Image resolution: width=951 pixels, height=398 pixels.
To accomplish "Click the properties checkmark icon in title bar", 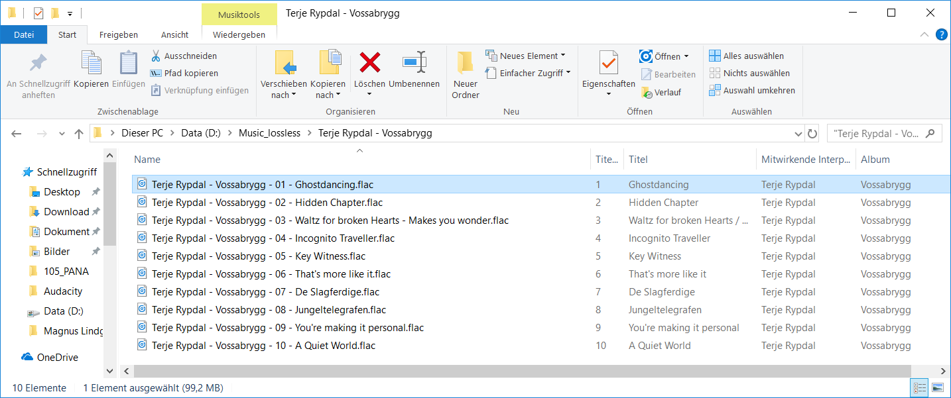I will (38, 13).
